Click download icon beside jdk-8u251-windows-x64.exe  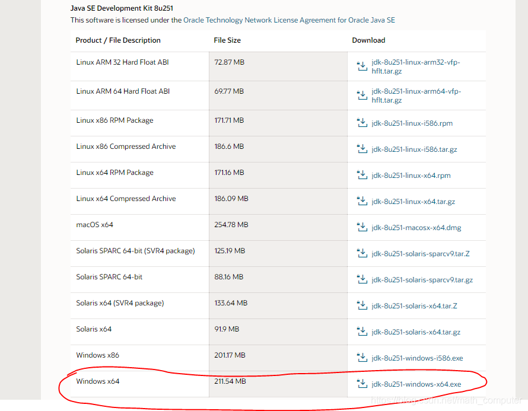click(x=362, y=383)
